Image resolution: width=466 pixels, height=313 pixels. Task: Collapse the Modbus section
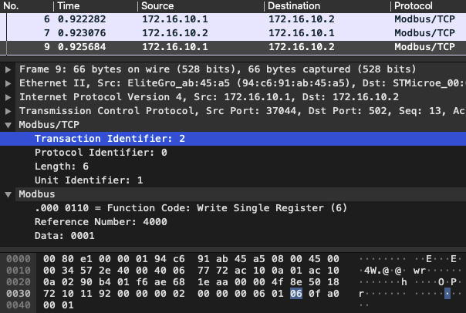tap(8, 194)
